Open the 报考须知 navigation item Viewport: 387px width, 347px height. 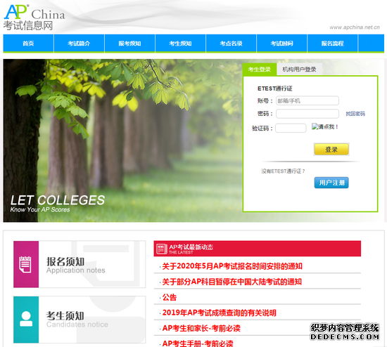click(130, 44)
